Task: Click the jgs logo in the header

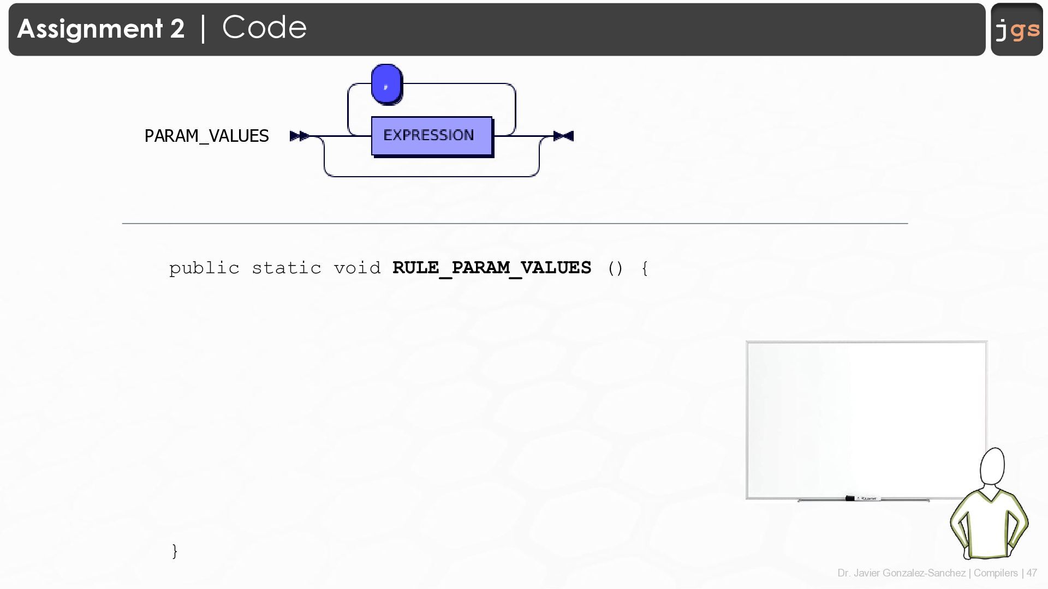Action: pos(1016,29)
